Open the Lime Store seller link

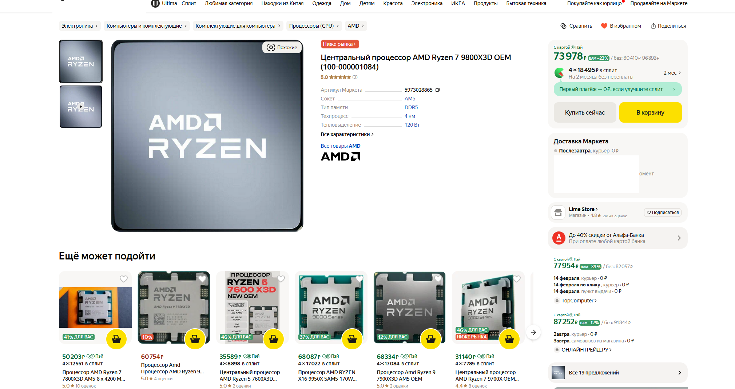coord(583,209)
